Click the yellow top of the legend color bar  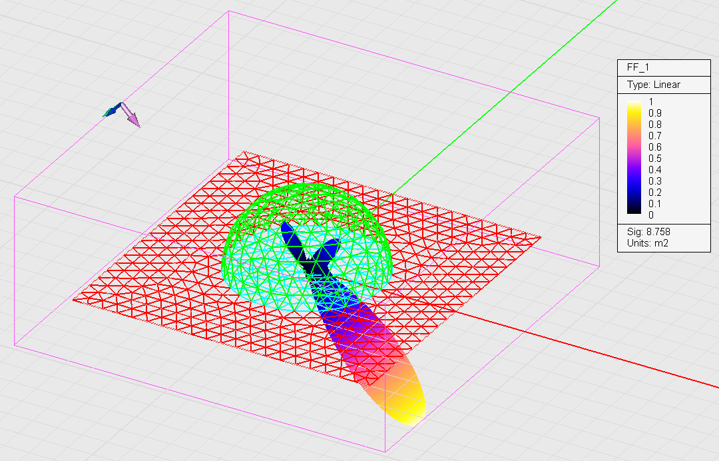635,104
